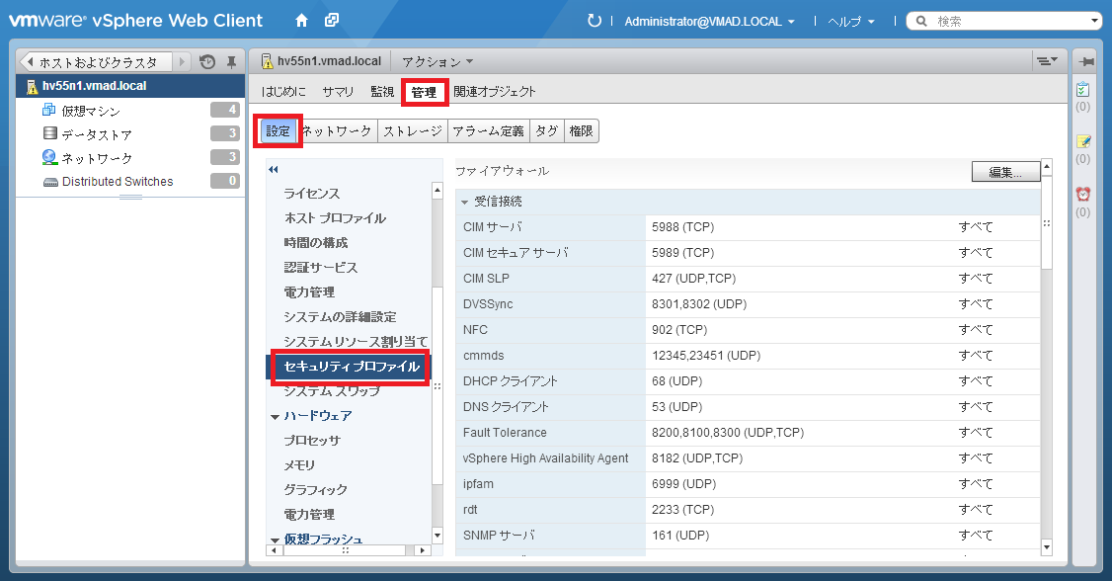Select the アラーム定義 sub-tab
This screenshot has height=581, width=1112.
point(488,131)
